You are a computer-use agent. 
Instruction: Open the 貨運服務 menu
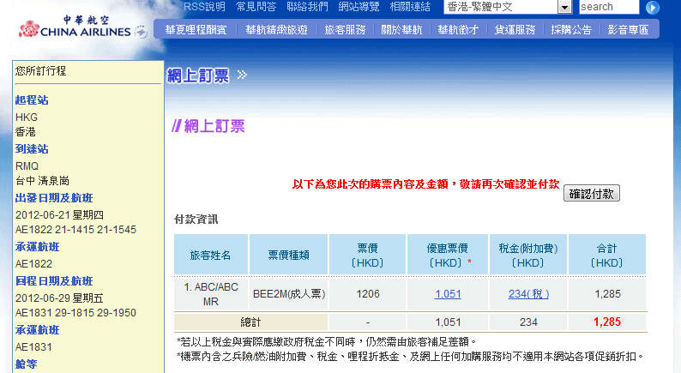tap(515, 30)
